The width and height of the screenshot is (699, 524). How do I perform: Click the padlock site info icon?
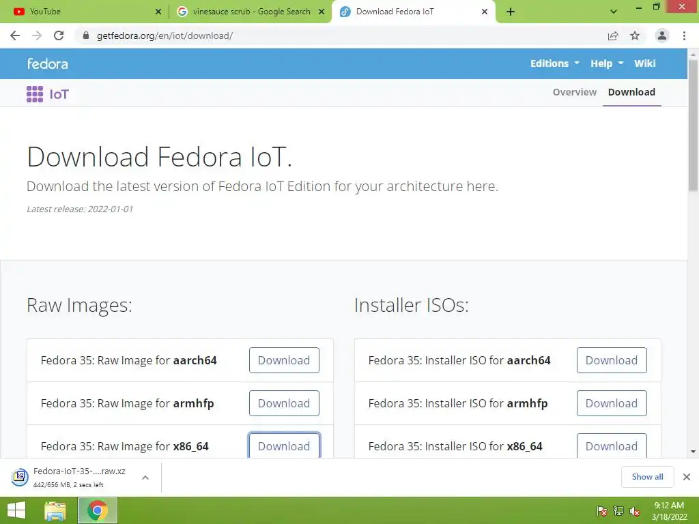(x=86, y=35)
